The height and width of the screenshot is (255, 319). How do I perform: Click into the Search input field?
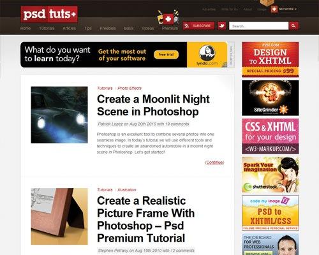[258, 26]
